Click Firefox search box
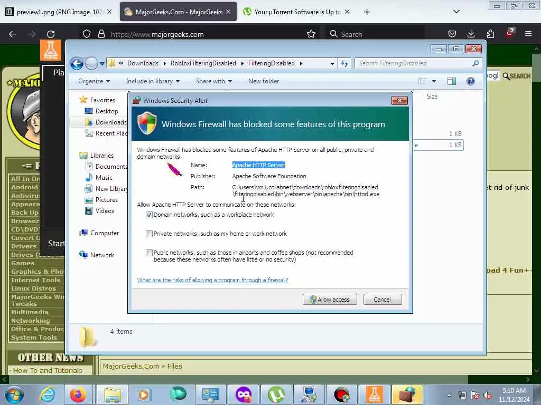Image resolution: width=541 pixels, height=405 pixels. (x=375, y=34)
